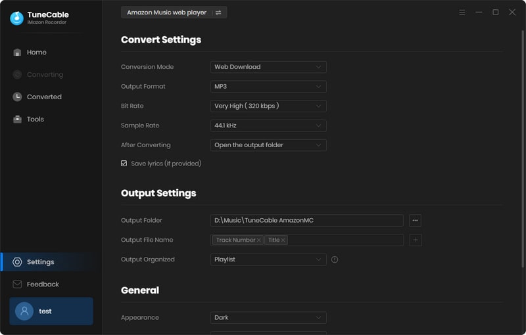Open the Output Organized dropdown
Viewport: 526px width, 335px height.
pos(268,259)
